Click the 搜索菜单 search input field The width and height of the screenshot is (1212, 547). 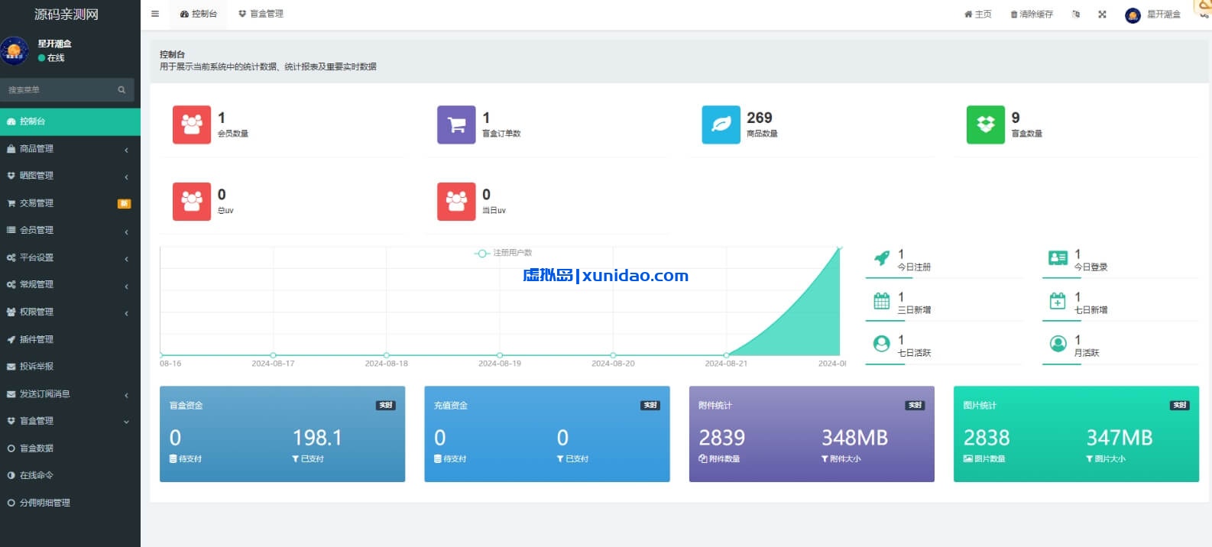coord(60,90)
